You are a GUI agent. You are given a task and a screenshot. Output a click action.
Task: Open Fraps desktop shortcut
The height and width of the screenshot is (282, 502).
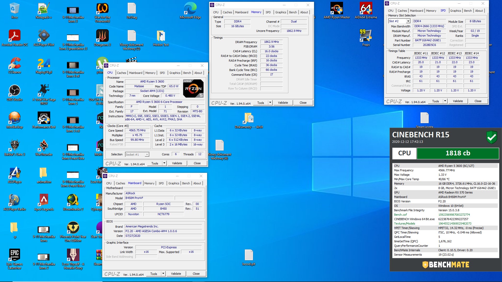[x=366, y=38]
